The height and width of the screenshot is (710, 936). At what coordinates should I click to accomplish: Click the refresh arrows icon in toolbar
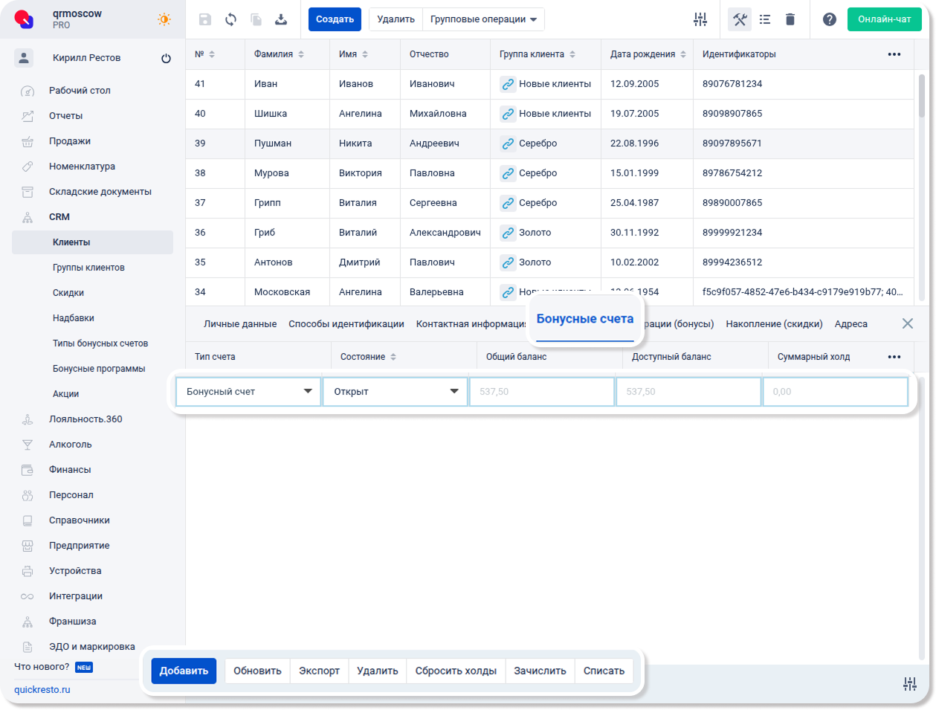coord(231,19)
